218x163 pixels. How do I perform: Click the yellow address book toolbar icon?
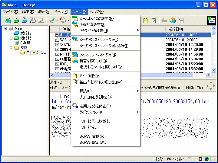coord(145,21)
